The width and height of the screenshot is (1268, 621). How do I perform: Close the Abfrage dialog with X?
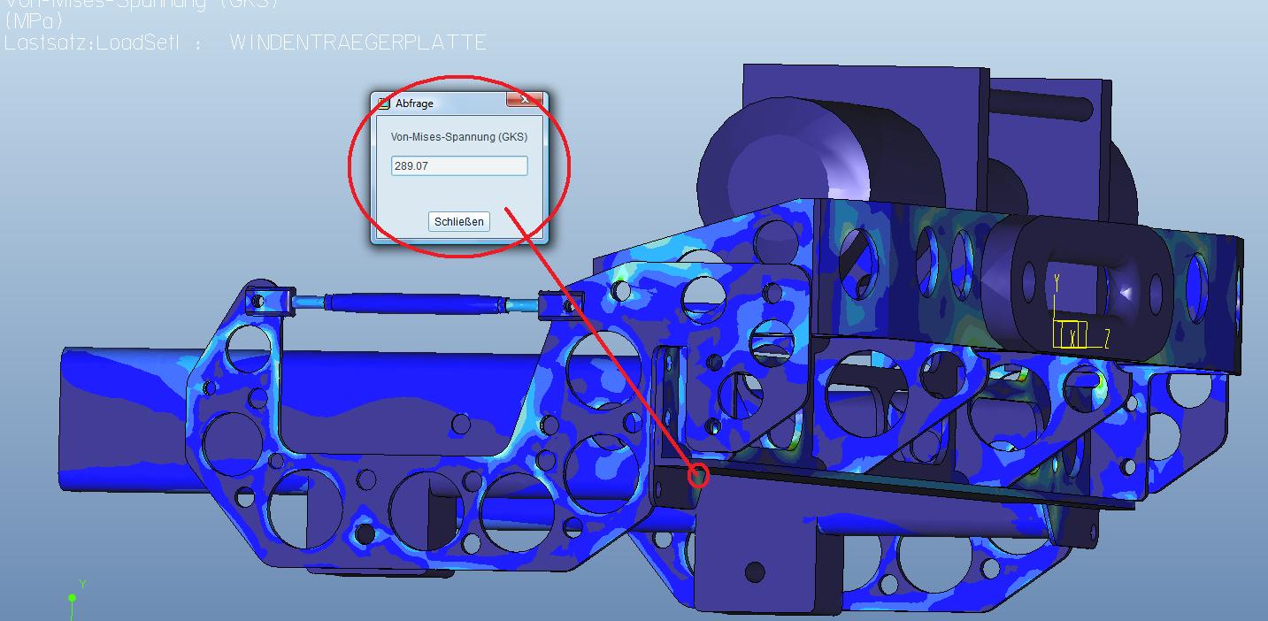tap(526, 100)
